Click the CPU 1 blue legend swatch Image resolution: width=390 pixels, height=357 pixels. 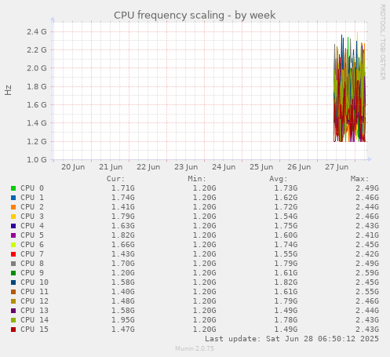coord(13,198)
